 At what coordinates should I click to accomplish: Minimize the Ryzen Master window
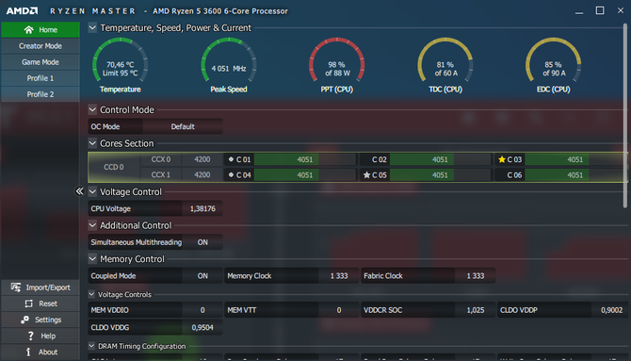point(579,12)
